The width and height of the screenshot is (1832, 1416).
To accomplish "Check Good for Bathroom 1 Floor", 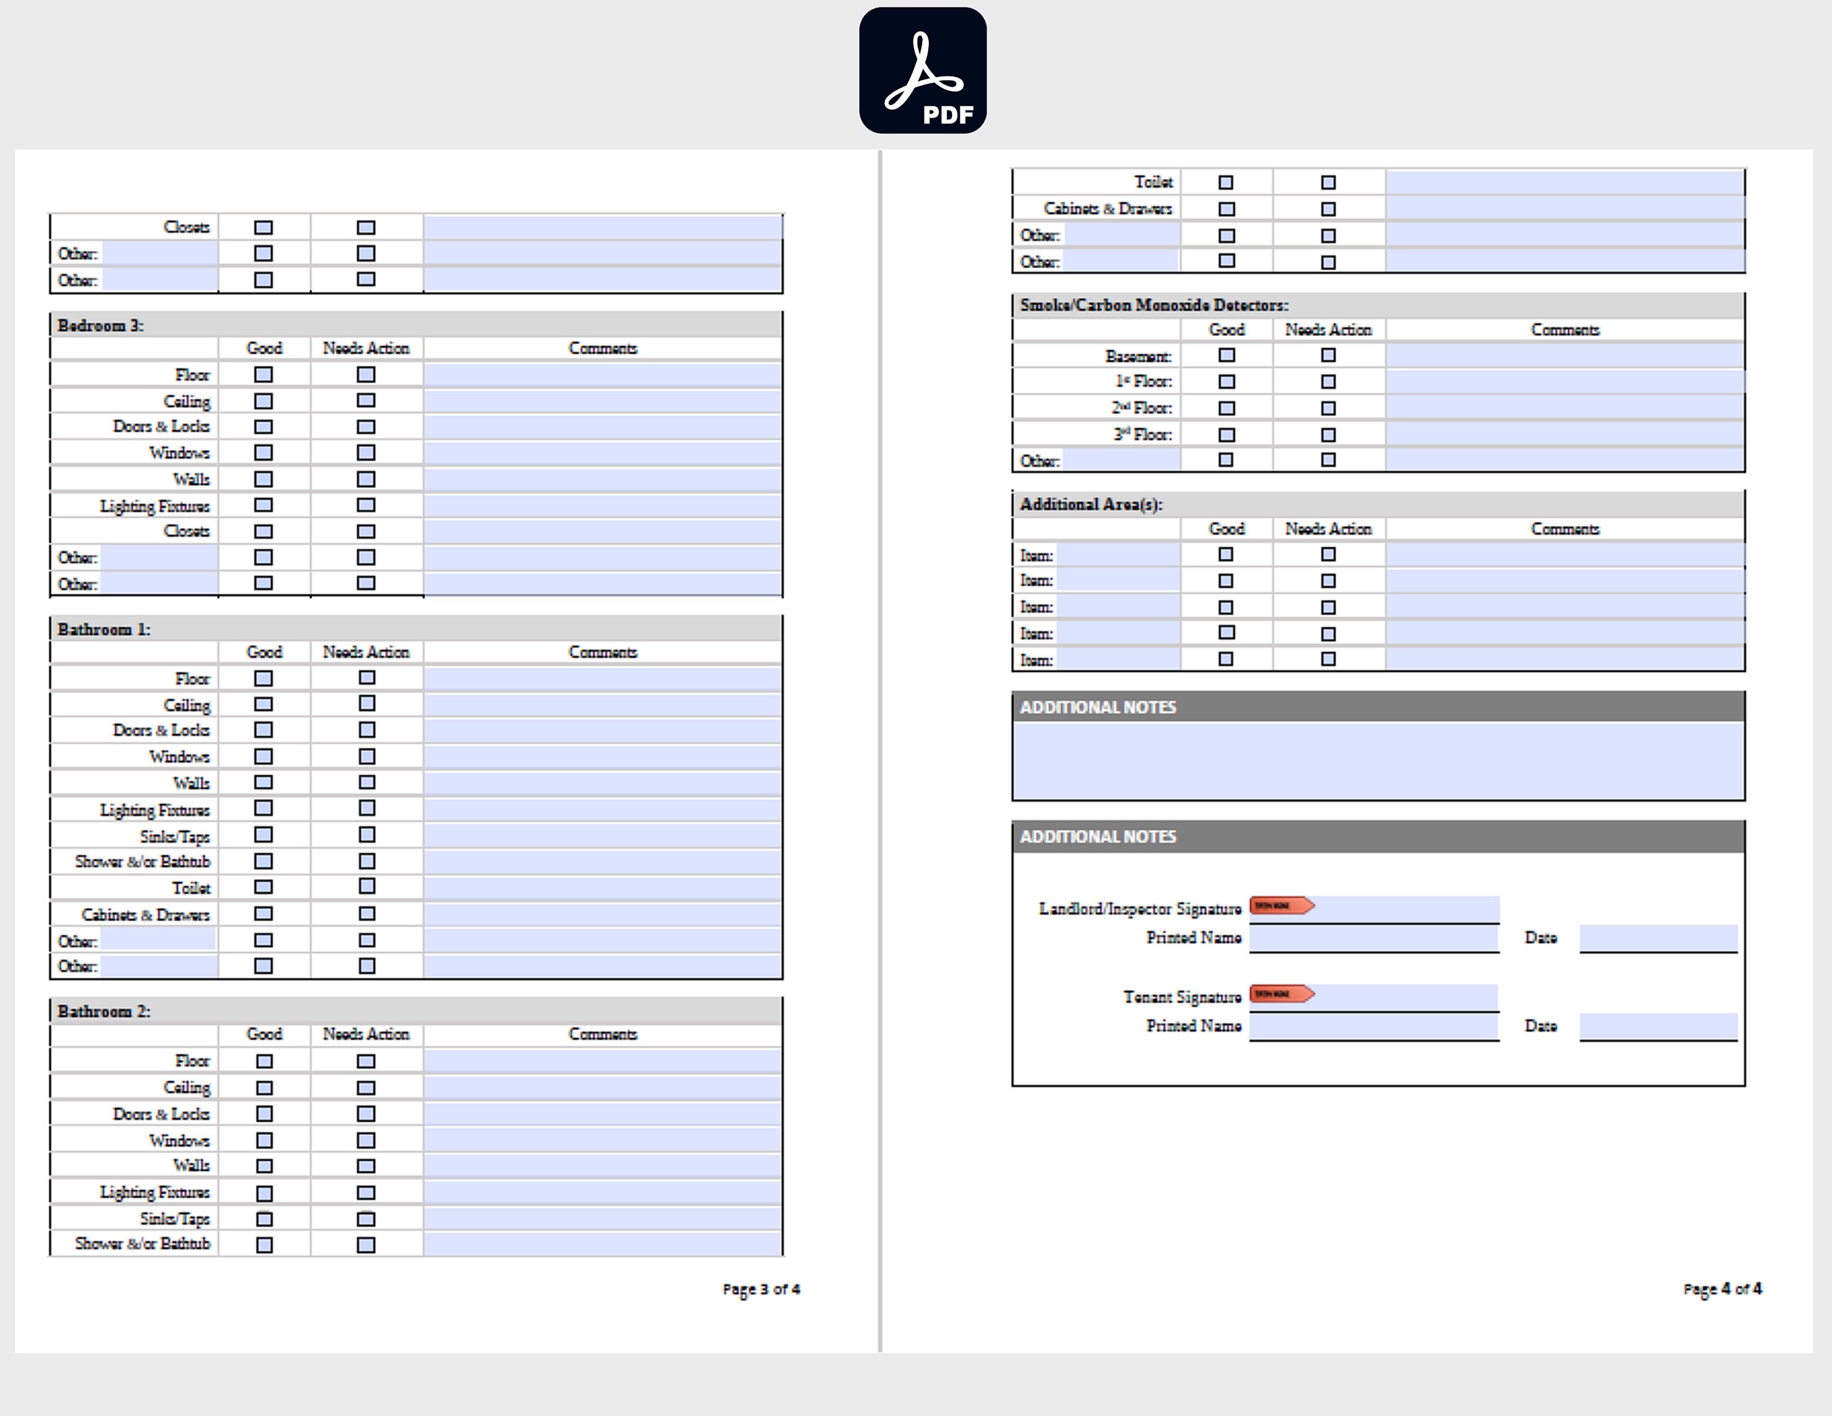I will click(263, 678).
